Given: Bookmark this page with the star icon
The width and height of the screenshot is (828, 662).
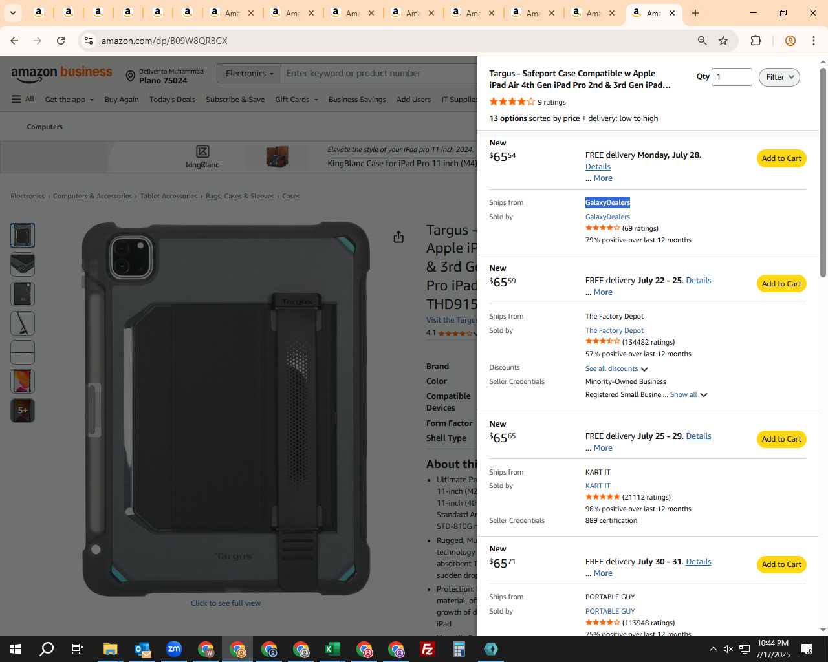Looking at the screenshot, I should coord(723,41).
